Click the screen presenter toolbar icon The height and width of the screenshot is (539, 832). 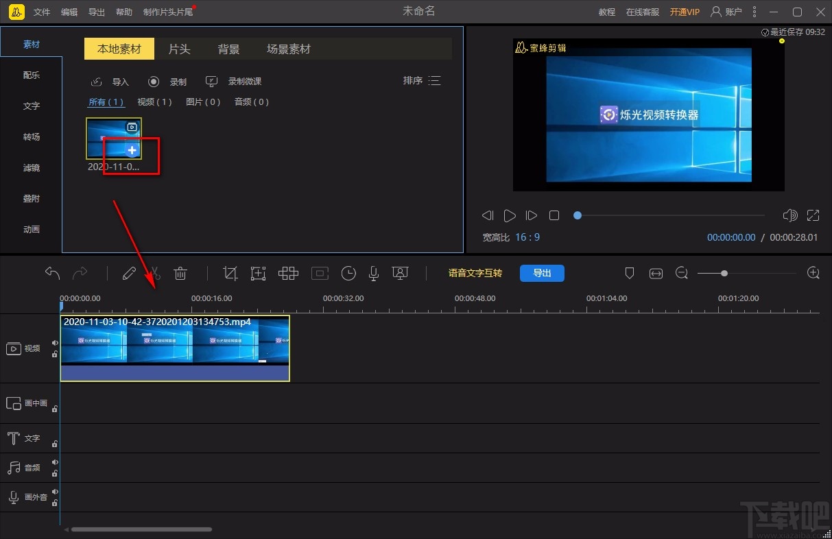(x=400, y=273)
